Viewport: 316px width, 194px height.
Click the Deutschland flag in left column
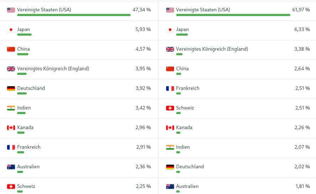(11, 88)
